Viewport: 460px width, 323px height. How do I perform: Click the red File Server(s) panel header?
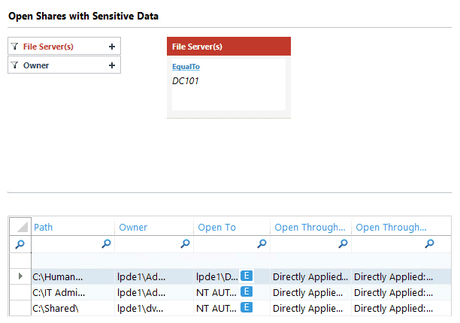228,47
